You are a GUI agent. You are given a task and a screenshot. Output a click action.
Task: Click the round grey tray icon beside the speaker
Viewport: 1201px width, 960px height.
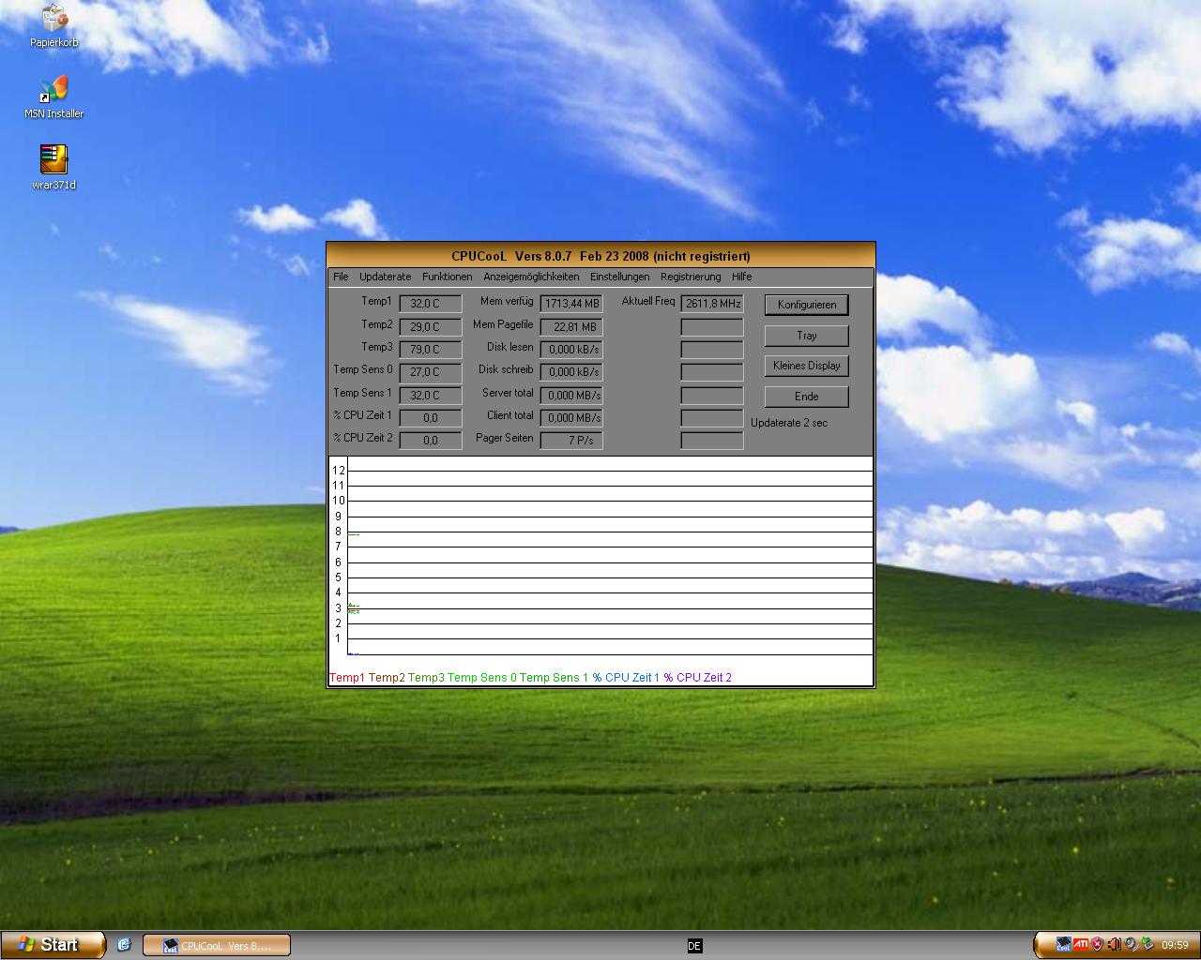pos(1131,945)
